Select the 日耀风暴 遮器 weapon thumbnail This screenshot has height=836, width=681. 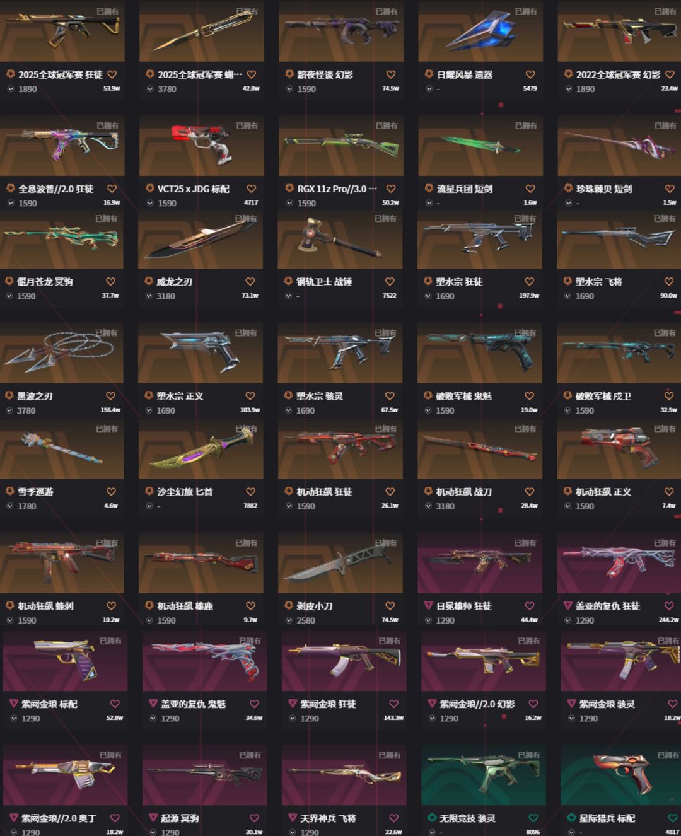[x=480, y=31]
